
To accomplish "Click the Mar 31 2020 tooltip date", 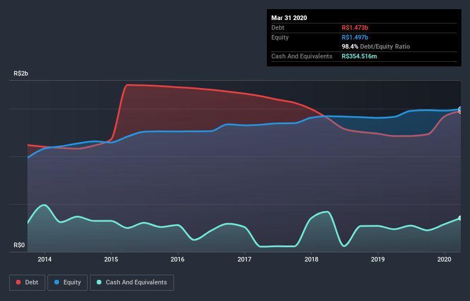I will pos(289,18).
